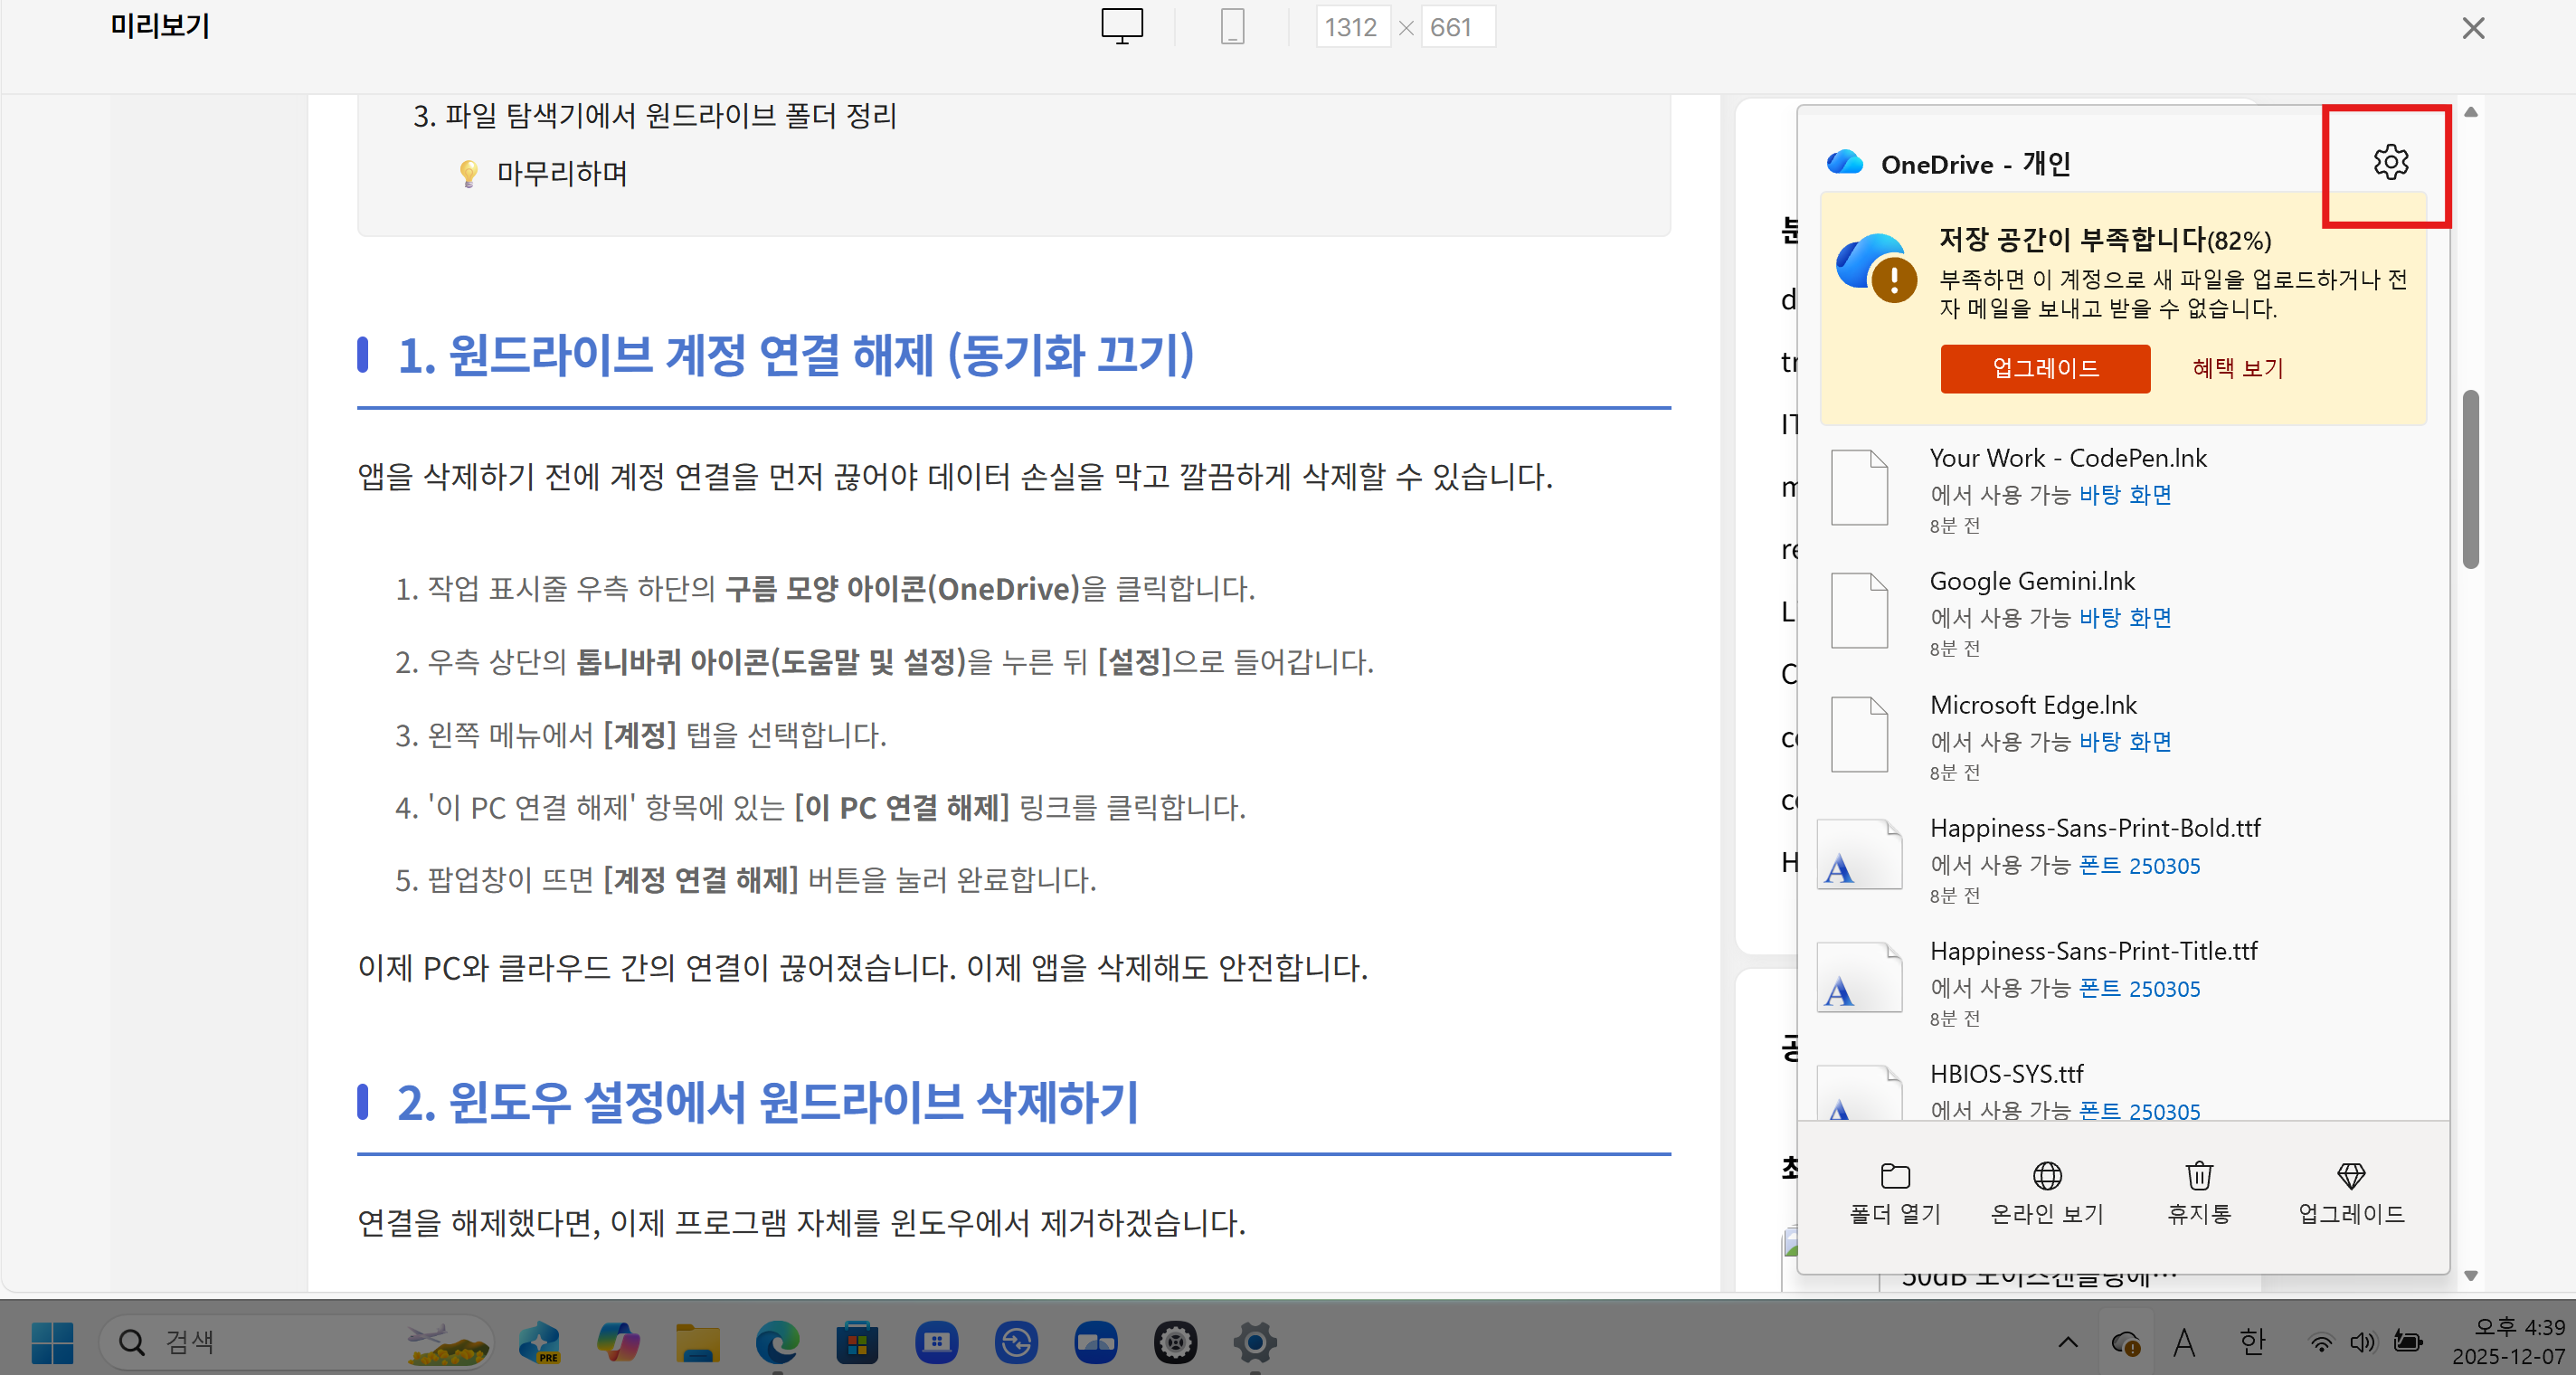Open File Explorer from the taskbar
This screenshot has height=1375, width=2576.
coord(698,1342)
